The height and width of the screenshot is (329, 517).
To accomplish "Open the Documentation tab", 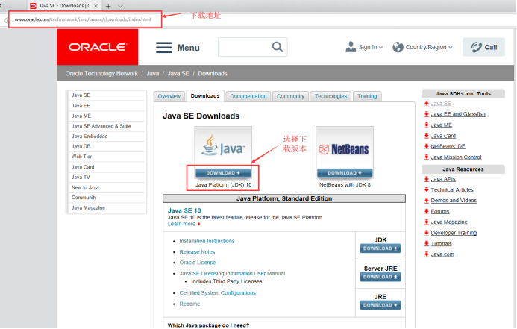I will click(248, 96).
